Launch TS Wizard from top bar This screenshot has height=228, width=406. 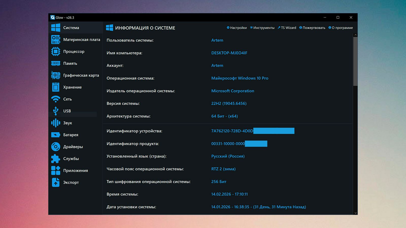tap(287, 28)
